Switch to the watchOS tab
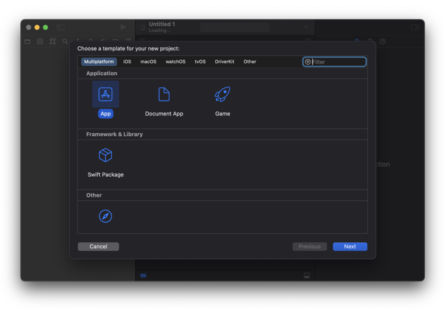Viewport: 444px width, 319px height. click(176, 61)
